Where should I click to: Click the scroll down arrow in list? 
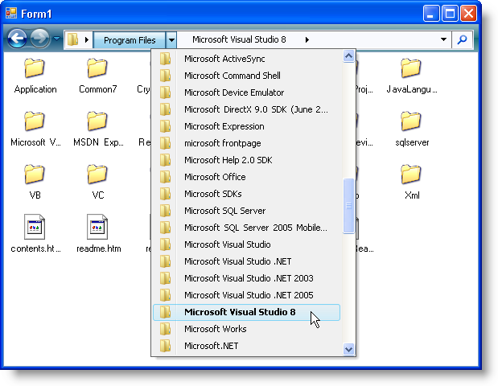click(x=348, y=349)
